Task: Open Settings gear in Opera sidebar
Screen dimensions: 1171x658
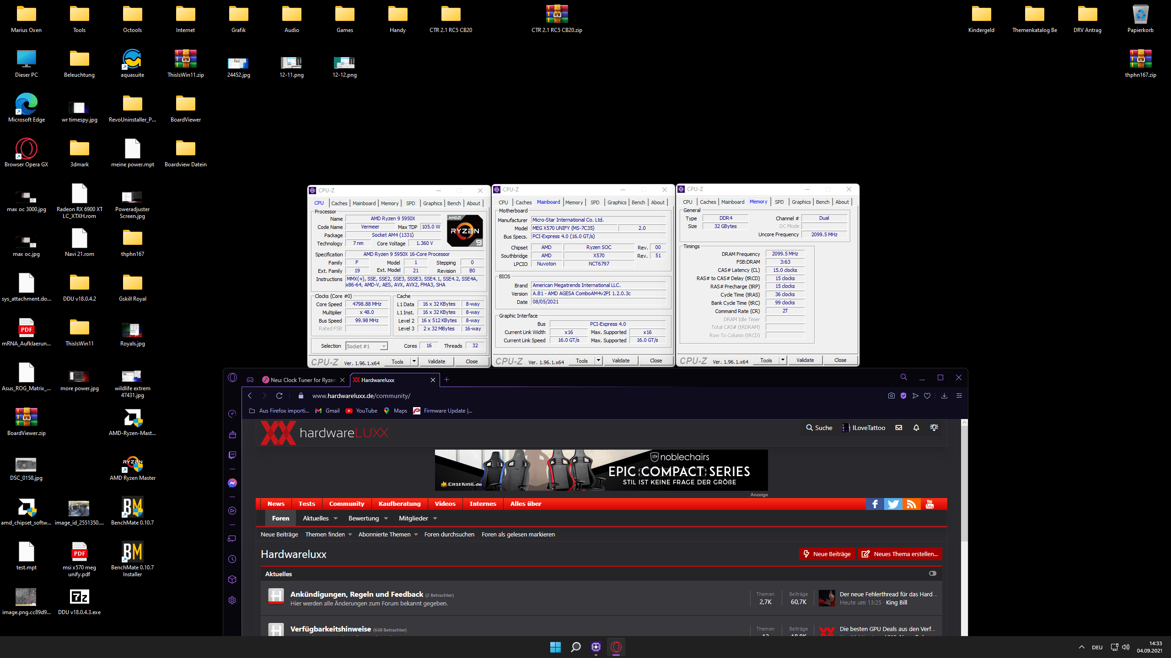Action: click(232, 600)
